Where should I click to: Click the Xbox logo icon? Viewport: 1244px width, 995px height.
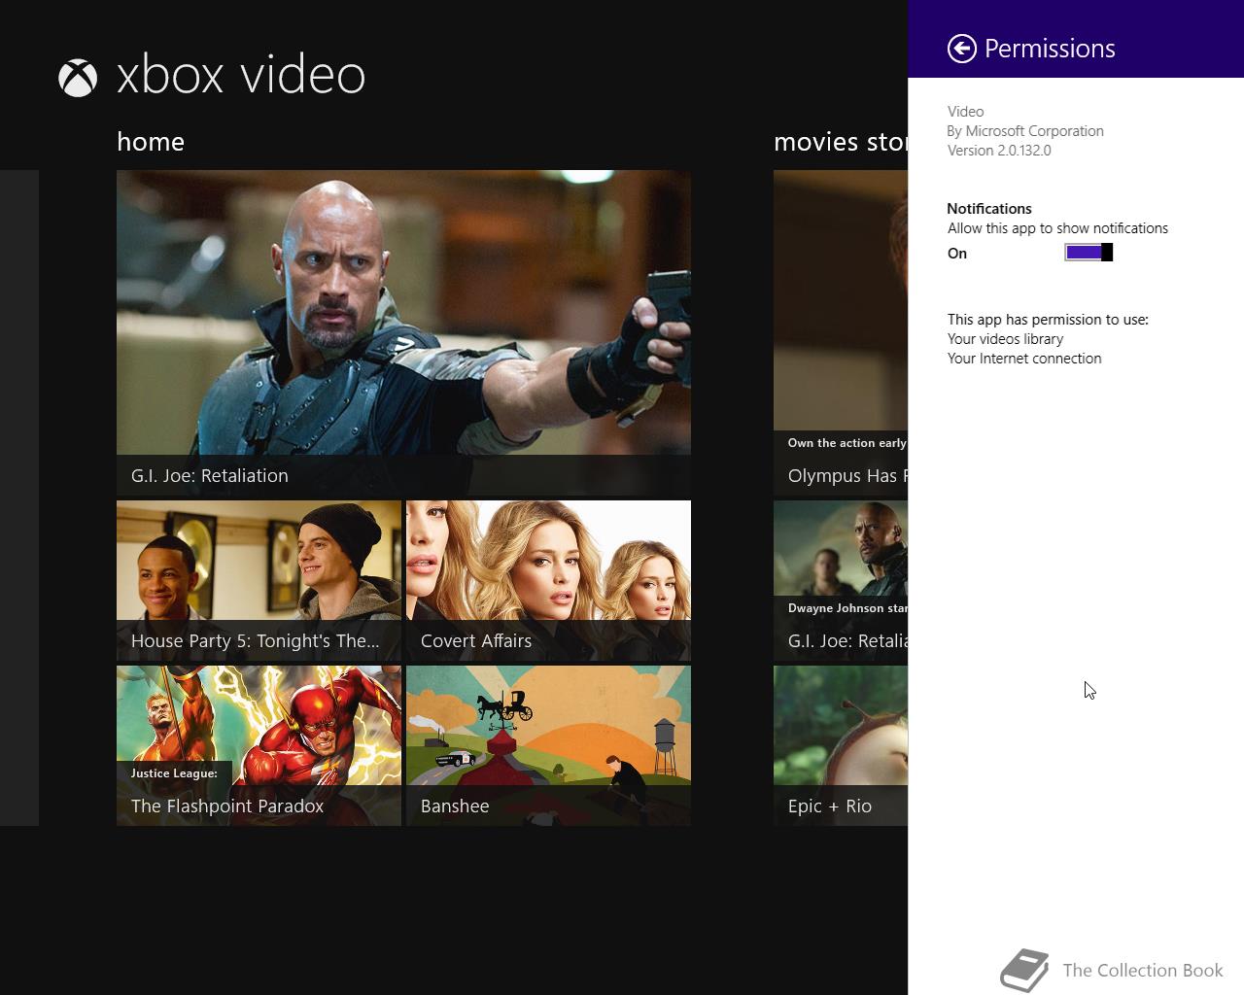click(x=78, y=78)
